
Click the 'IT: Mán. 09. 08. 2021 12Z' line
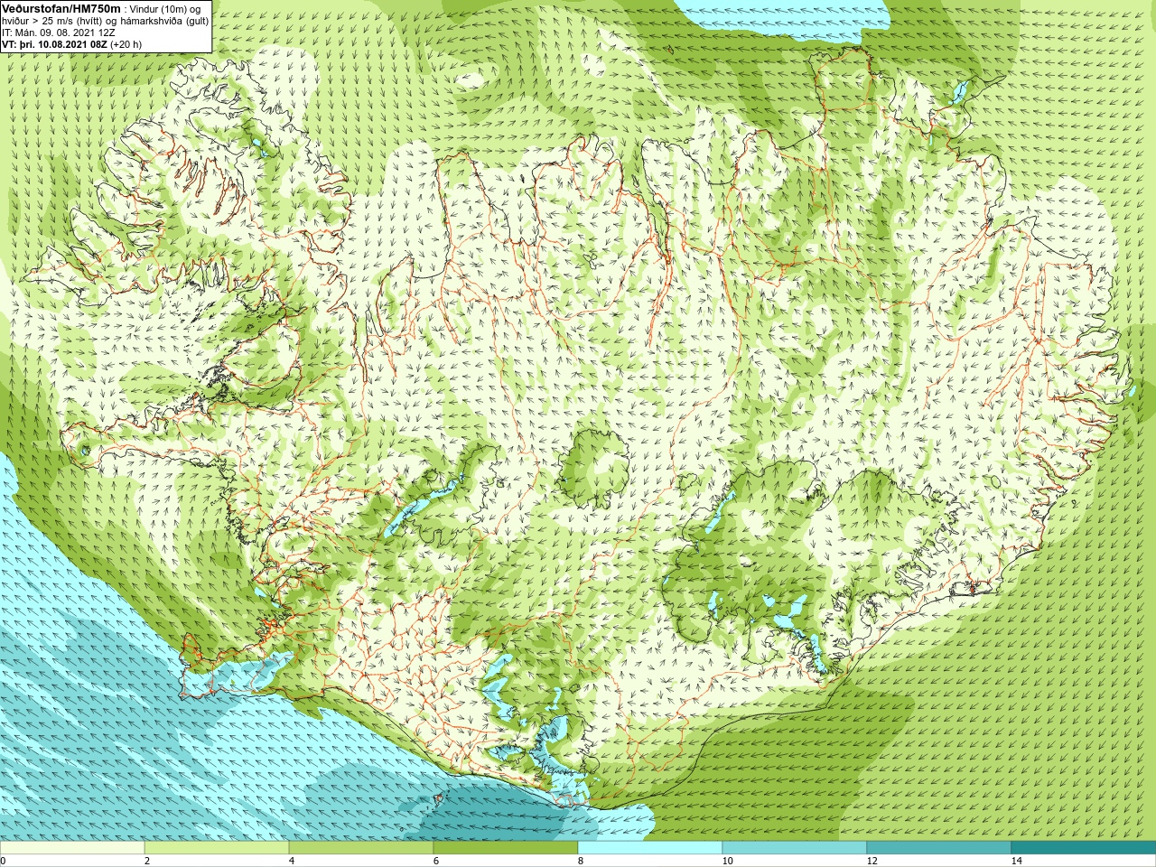(59, 33)
